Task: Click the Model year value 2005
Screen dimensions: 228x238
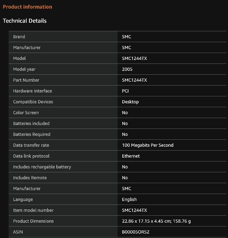Action: [127, 69]
